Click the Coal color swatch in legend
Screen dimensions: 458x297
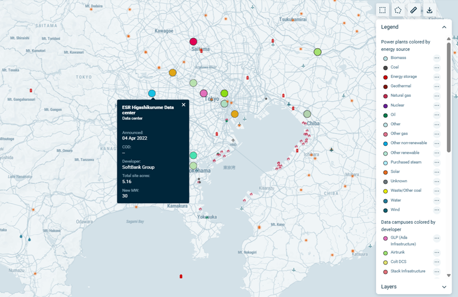click(385, 68)
